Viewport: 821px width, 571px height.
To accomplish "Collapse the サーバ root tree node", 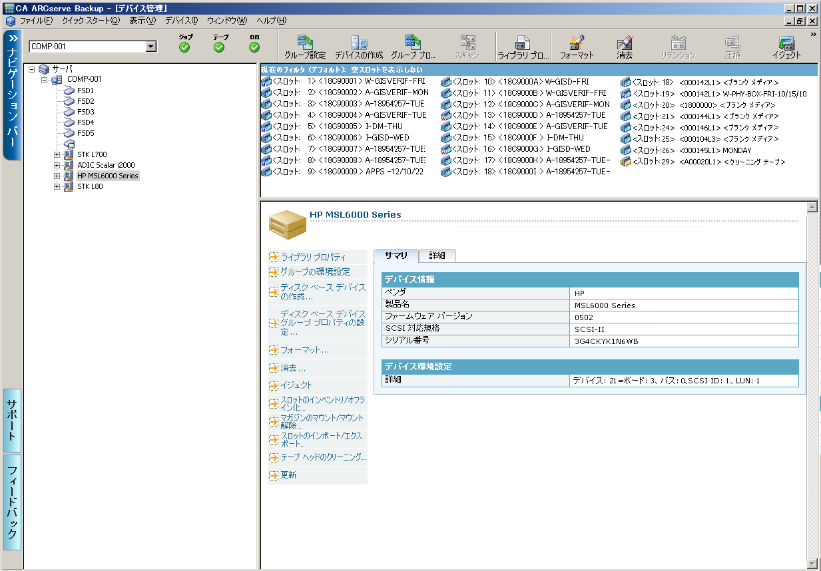I will tap(31, 69).
